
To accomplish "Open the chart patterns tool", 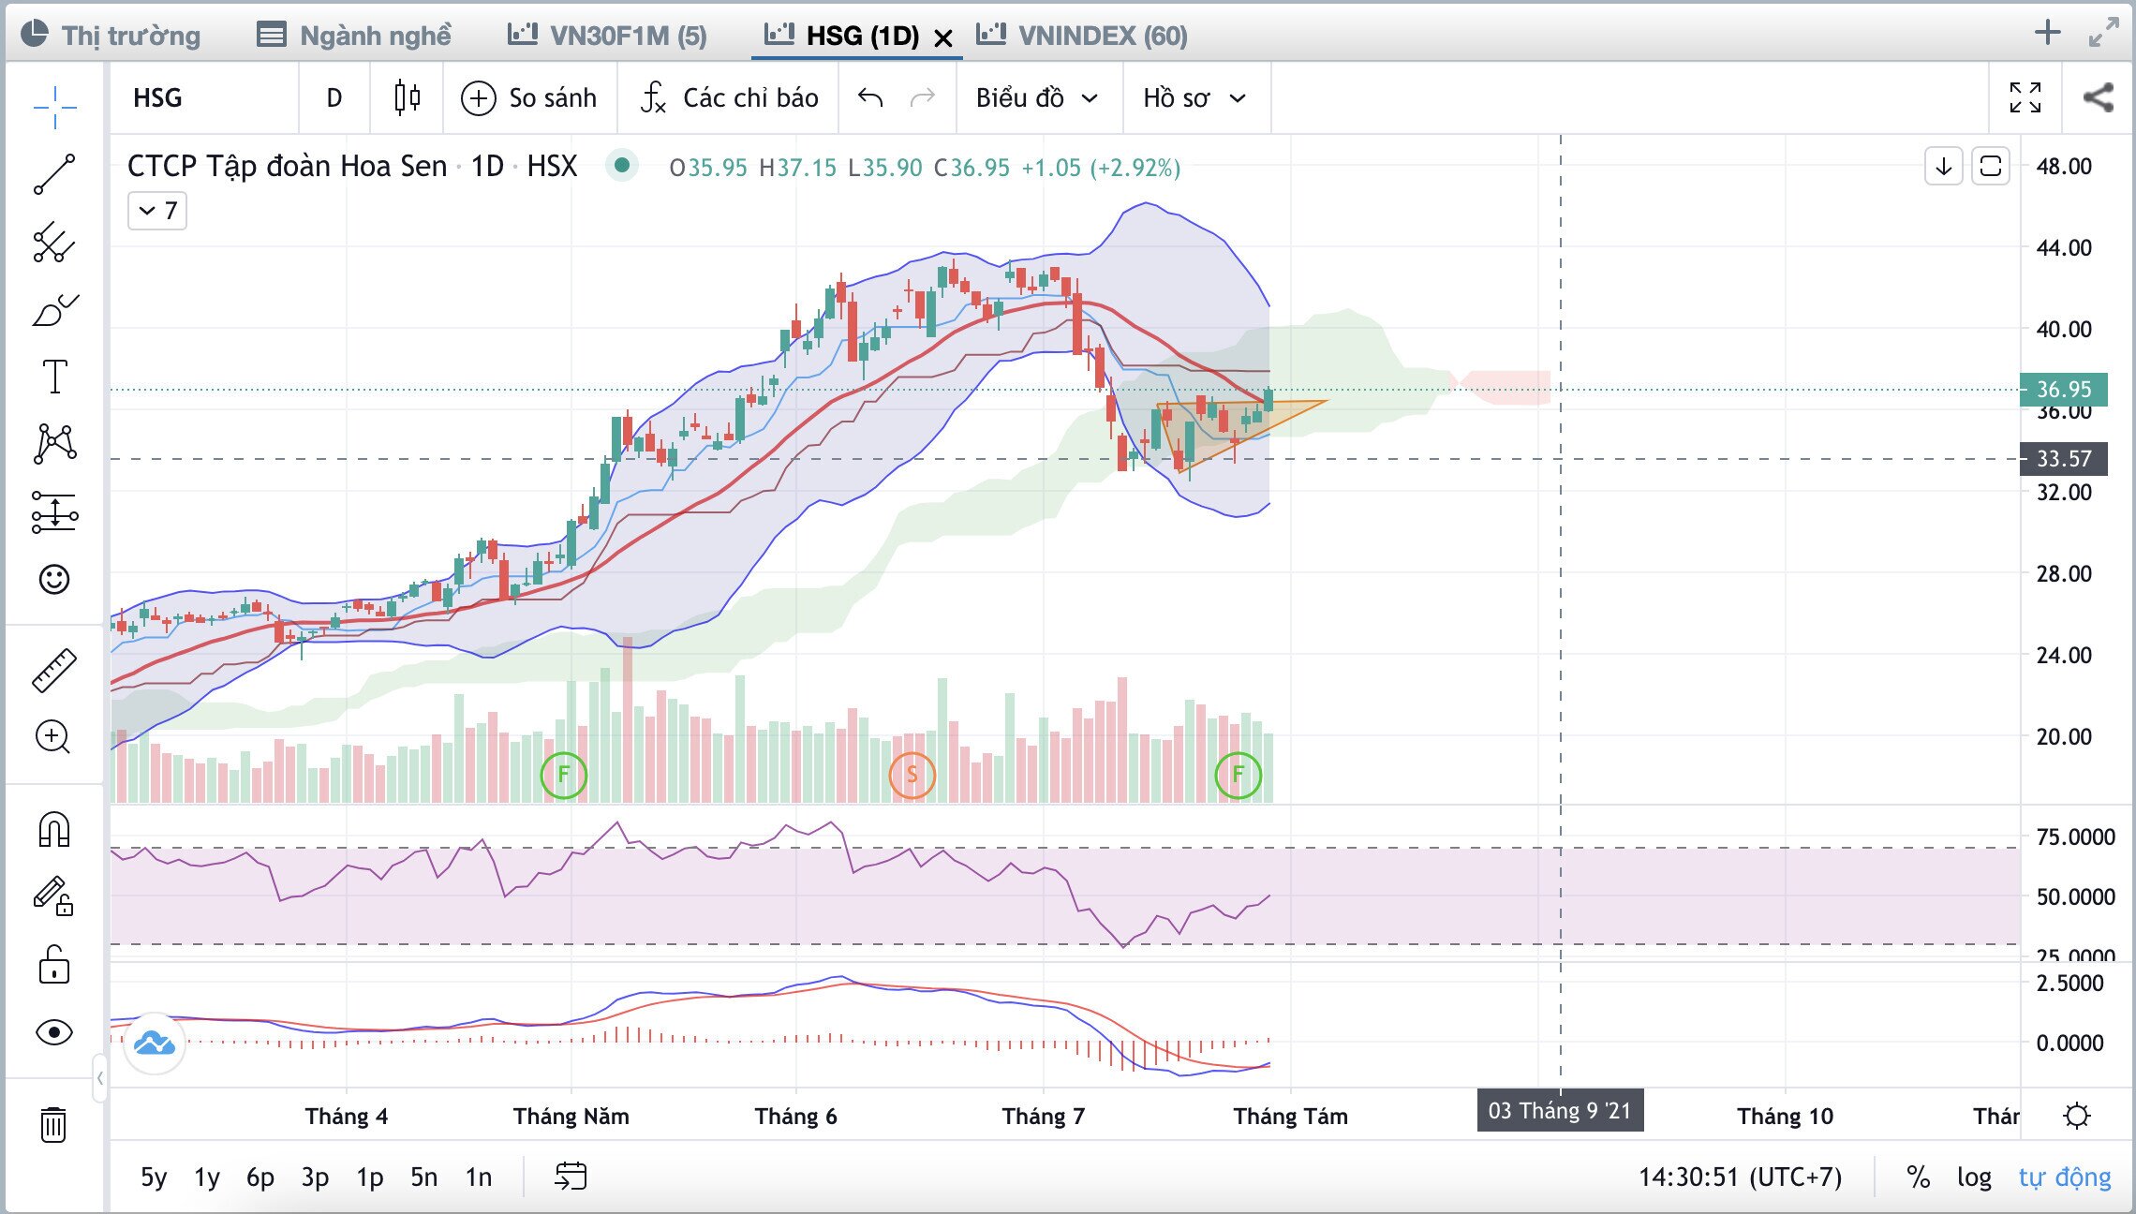I will point(54,443).
